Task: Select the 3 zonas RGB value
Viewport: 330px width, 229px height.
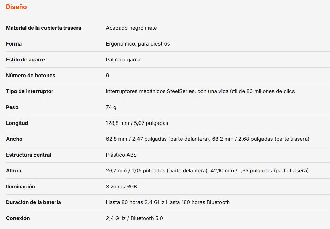Action: pyautogui.click(x=121, y=187)
